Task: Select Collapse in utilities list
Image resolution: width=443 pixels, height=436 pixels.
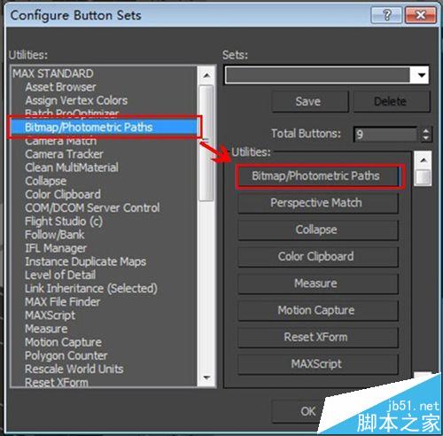Action: pyautogui.click(x=46, y=182)
